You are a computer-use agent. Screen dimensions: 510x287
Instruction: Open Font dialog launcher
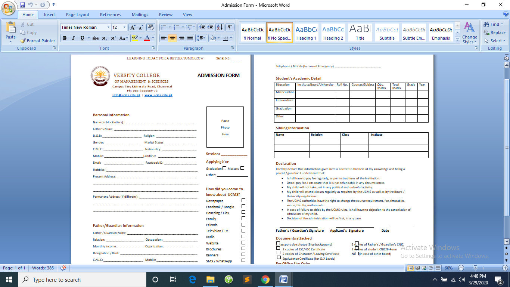tap(153, 48)
